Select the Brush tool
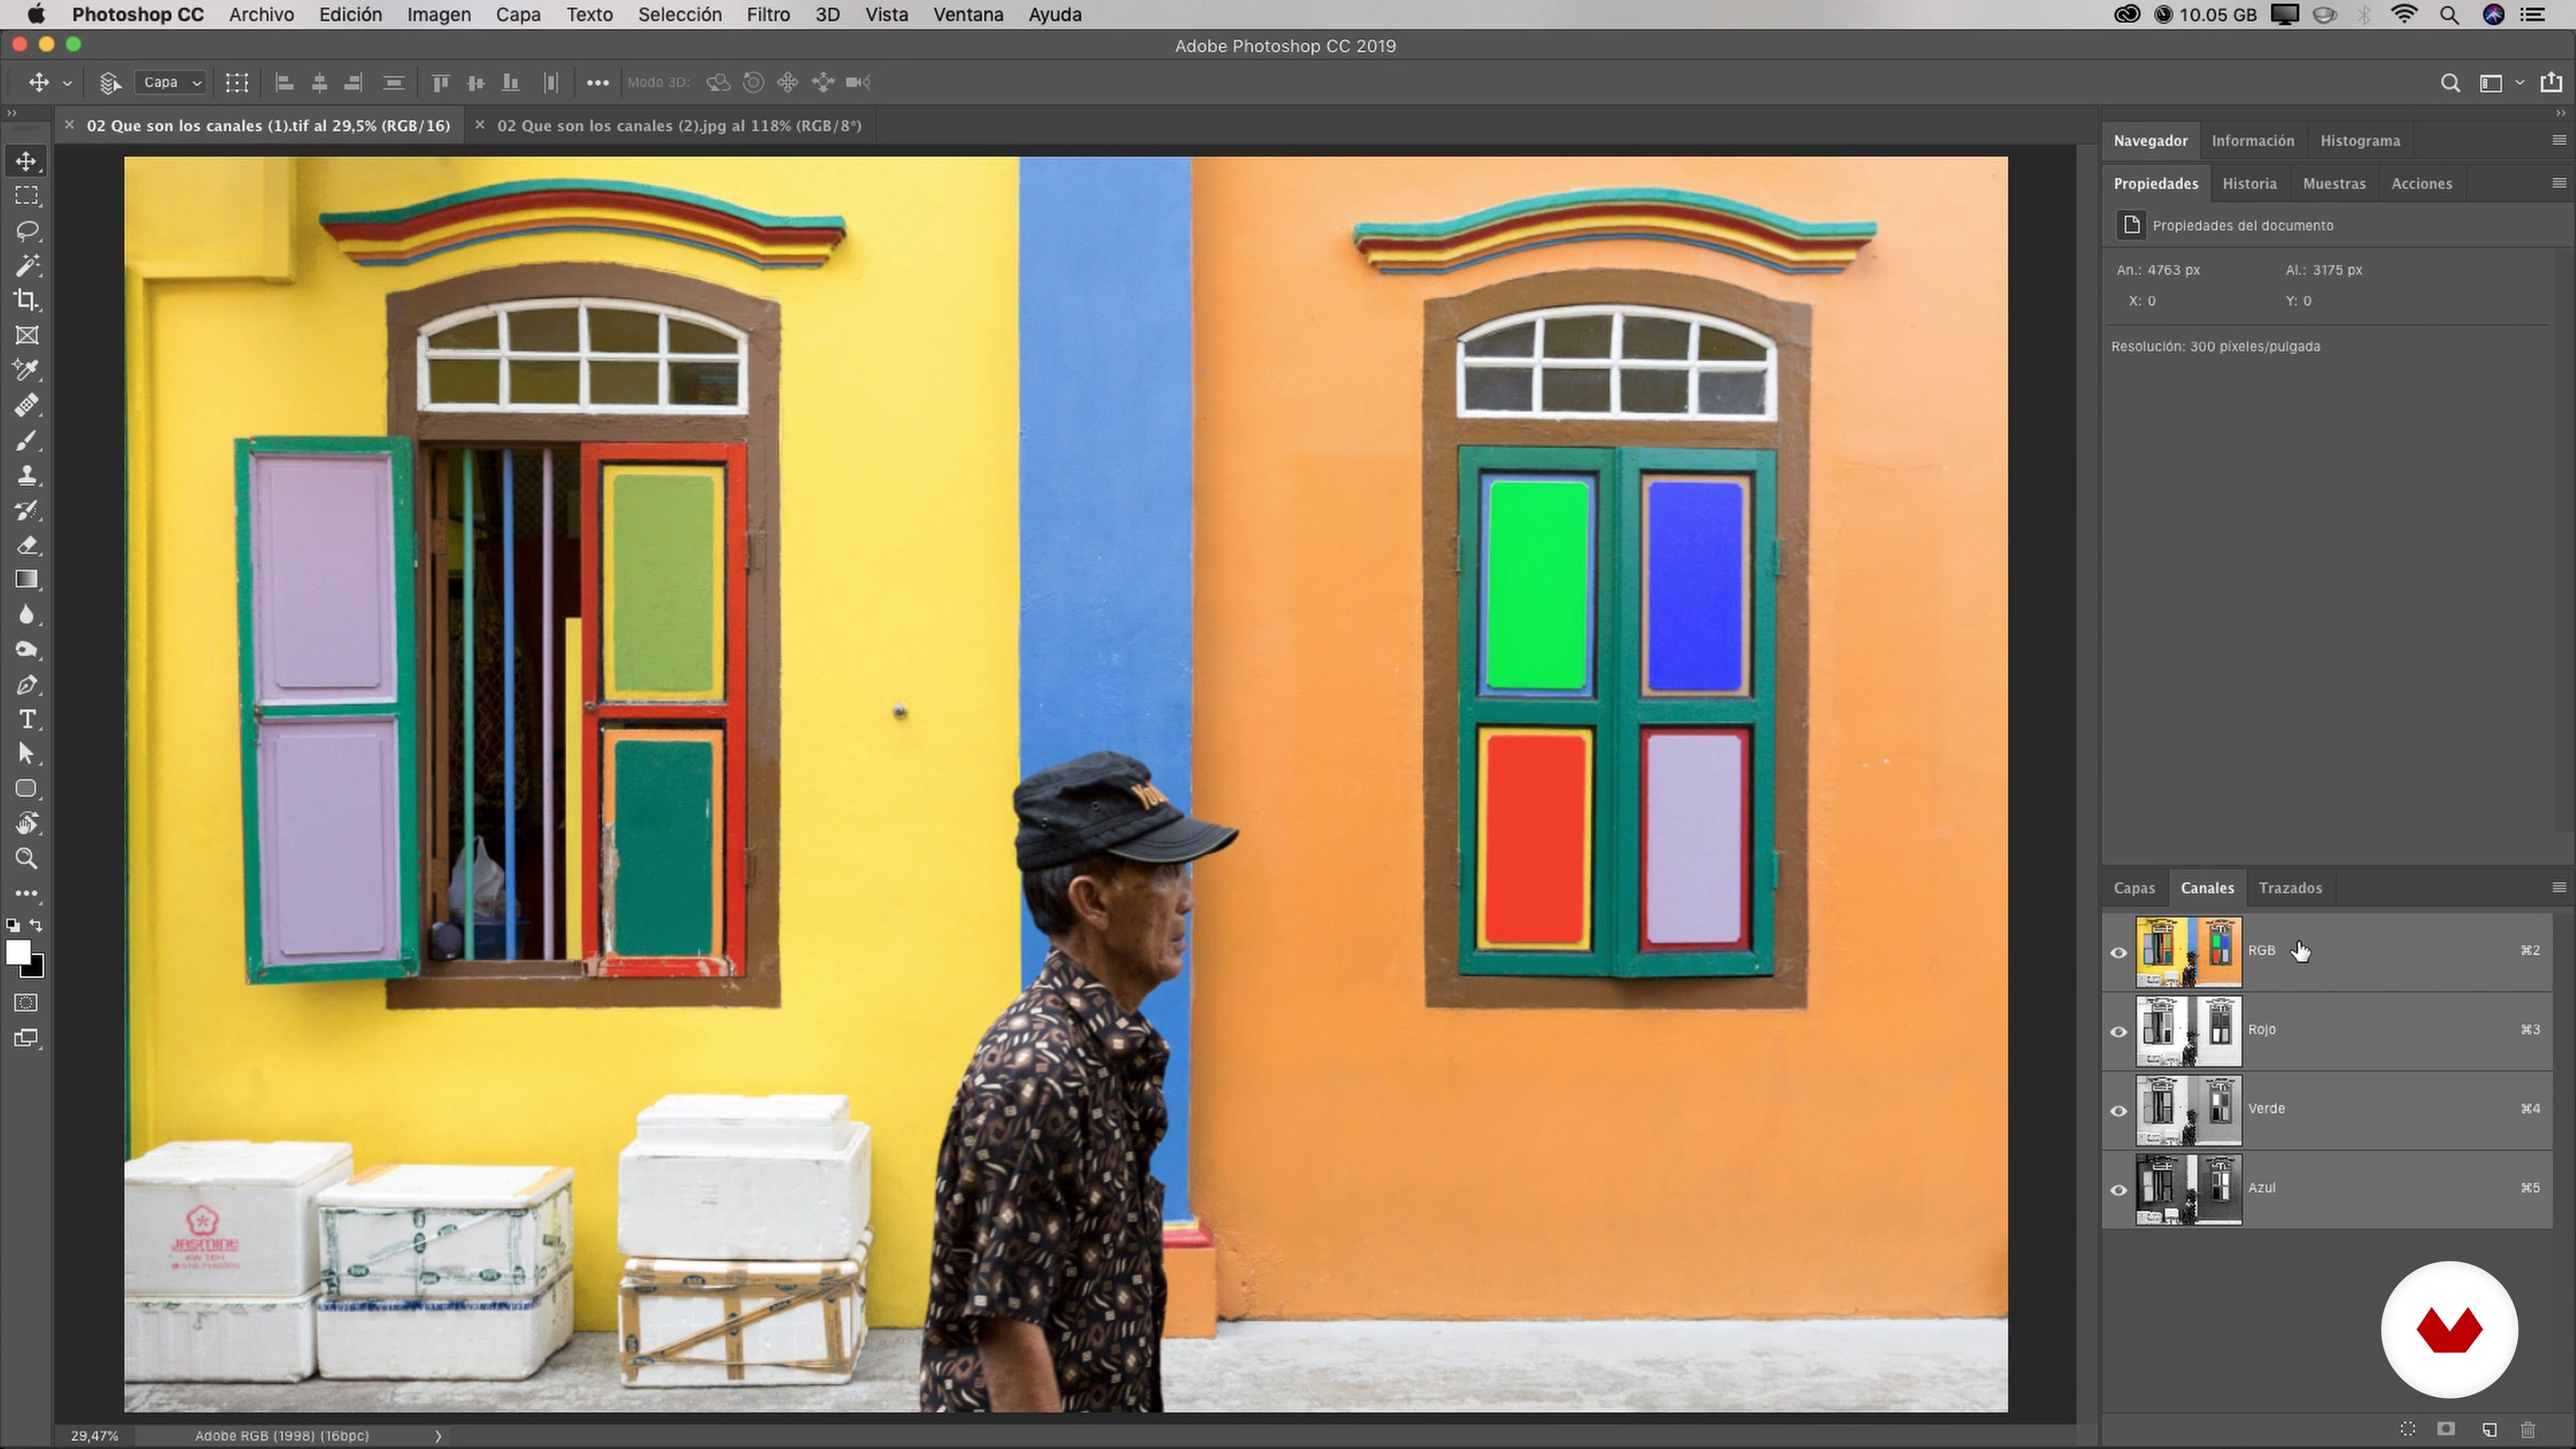 27,440
